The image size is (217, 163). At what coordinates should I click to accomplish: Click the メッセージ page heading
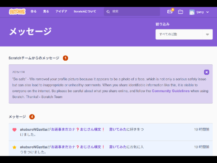pos(30,32)
